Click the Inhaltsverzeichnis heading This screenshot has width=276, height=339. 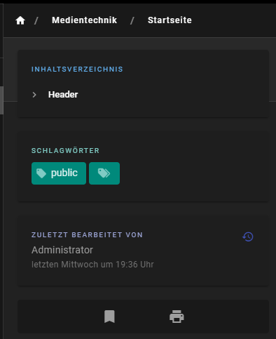point(77,69)
